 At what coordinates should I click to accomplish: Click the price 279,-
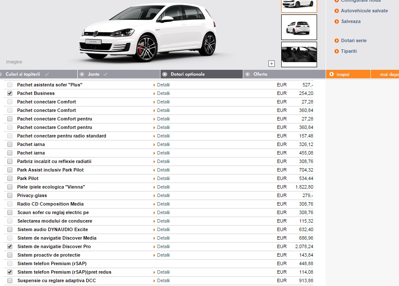point(308,195)
